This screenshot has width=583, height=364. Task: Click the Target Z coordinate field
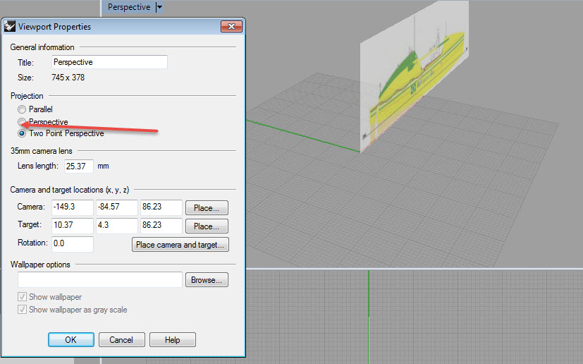click(x=160, y=226)
